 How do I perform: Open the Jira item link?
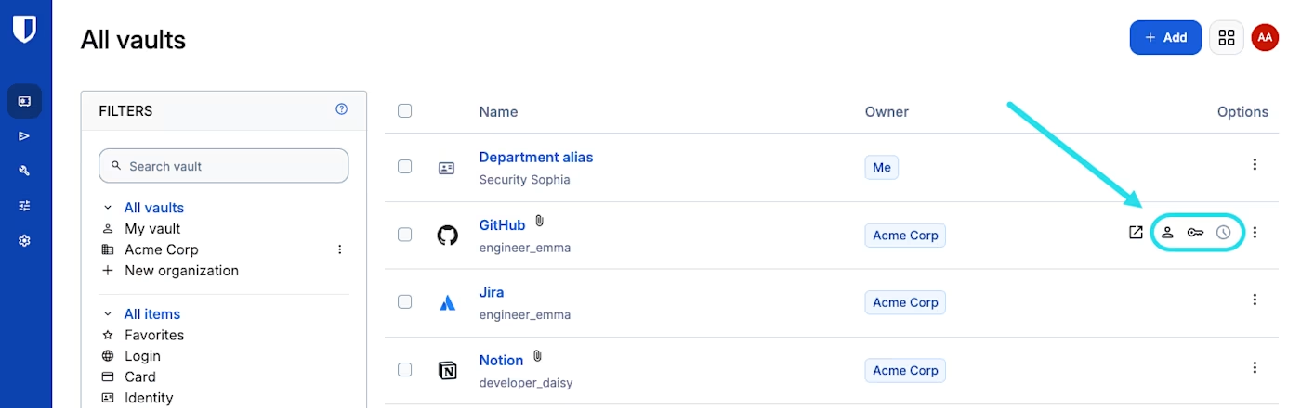pyautogui.click(x=492, y=292)
